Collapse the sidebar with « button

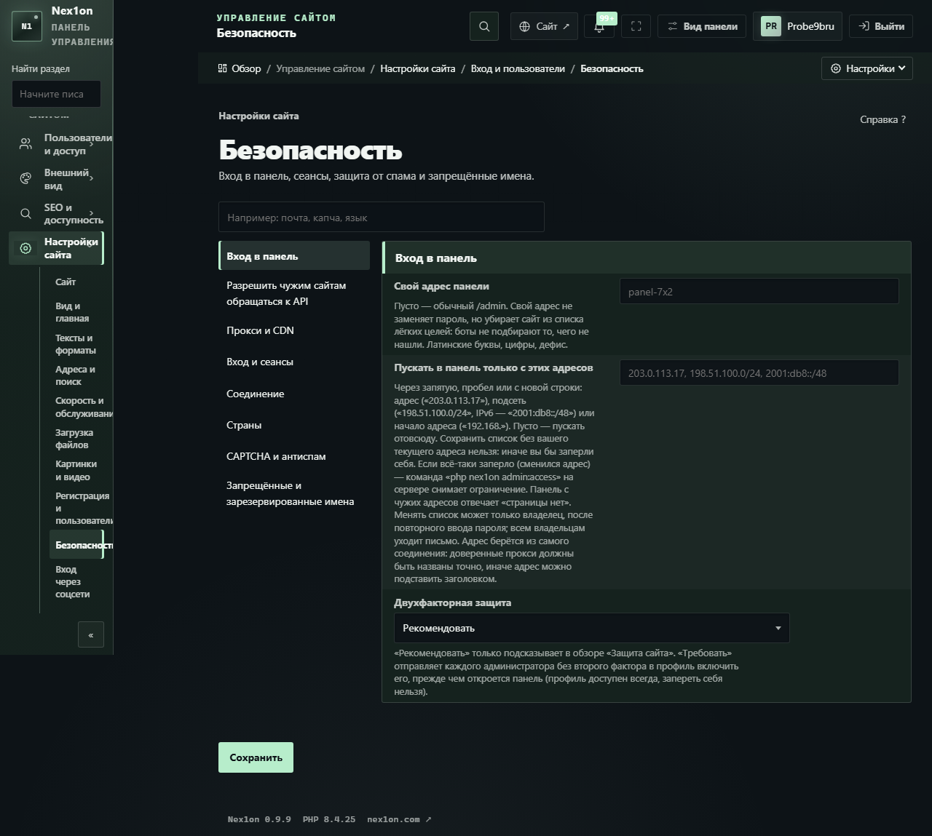click(x=91, y=634)
